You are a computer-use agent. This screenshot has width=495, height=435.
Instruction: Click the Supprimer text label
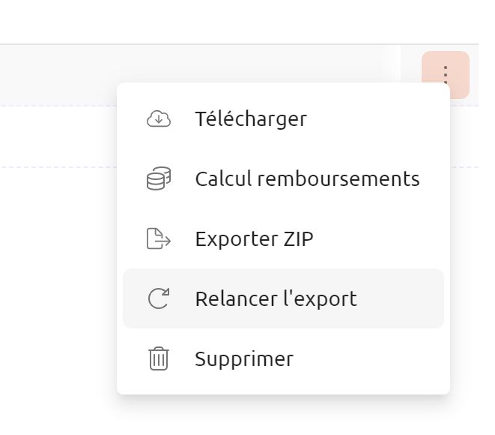(x=244, y=359)
